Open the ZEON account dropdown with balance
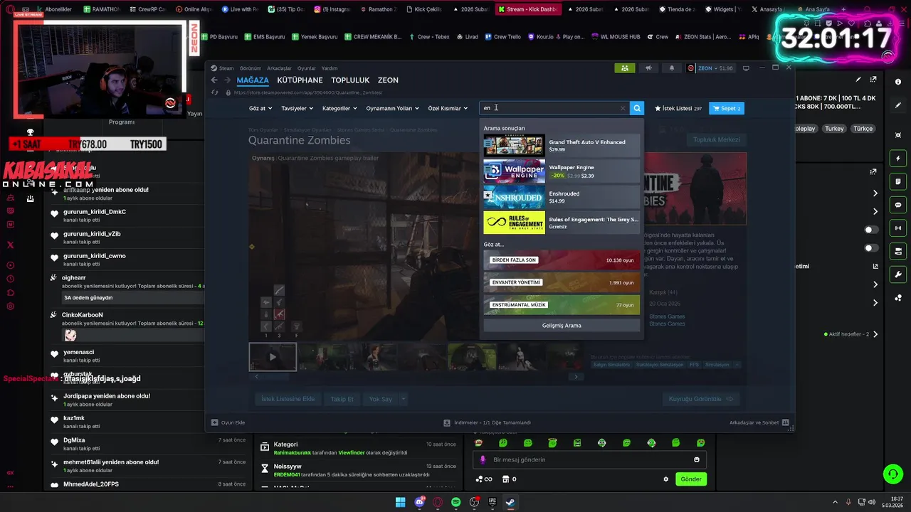911x512 pixels. (x=711, y=68)
